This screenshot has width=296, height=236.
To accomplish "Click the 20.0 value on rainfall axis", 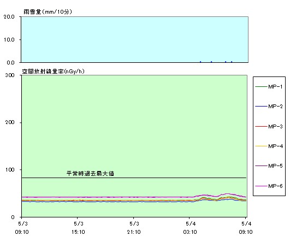I will 9,16.
